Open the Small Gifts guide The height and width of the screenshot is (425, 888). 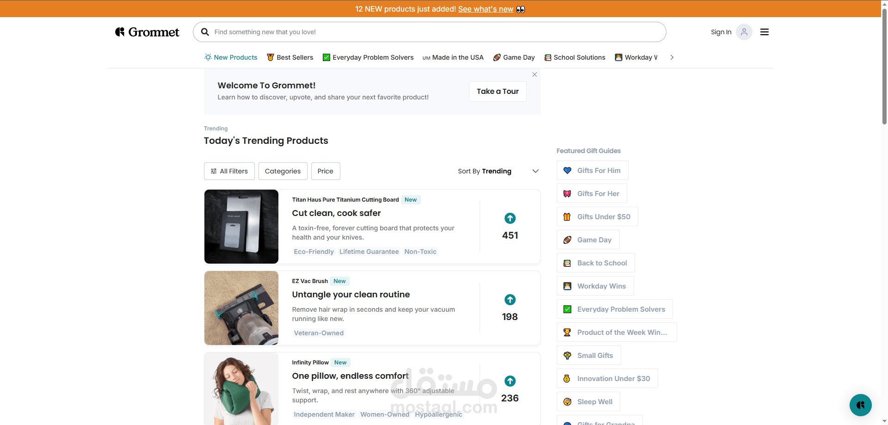(589, 356)
